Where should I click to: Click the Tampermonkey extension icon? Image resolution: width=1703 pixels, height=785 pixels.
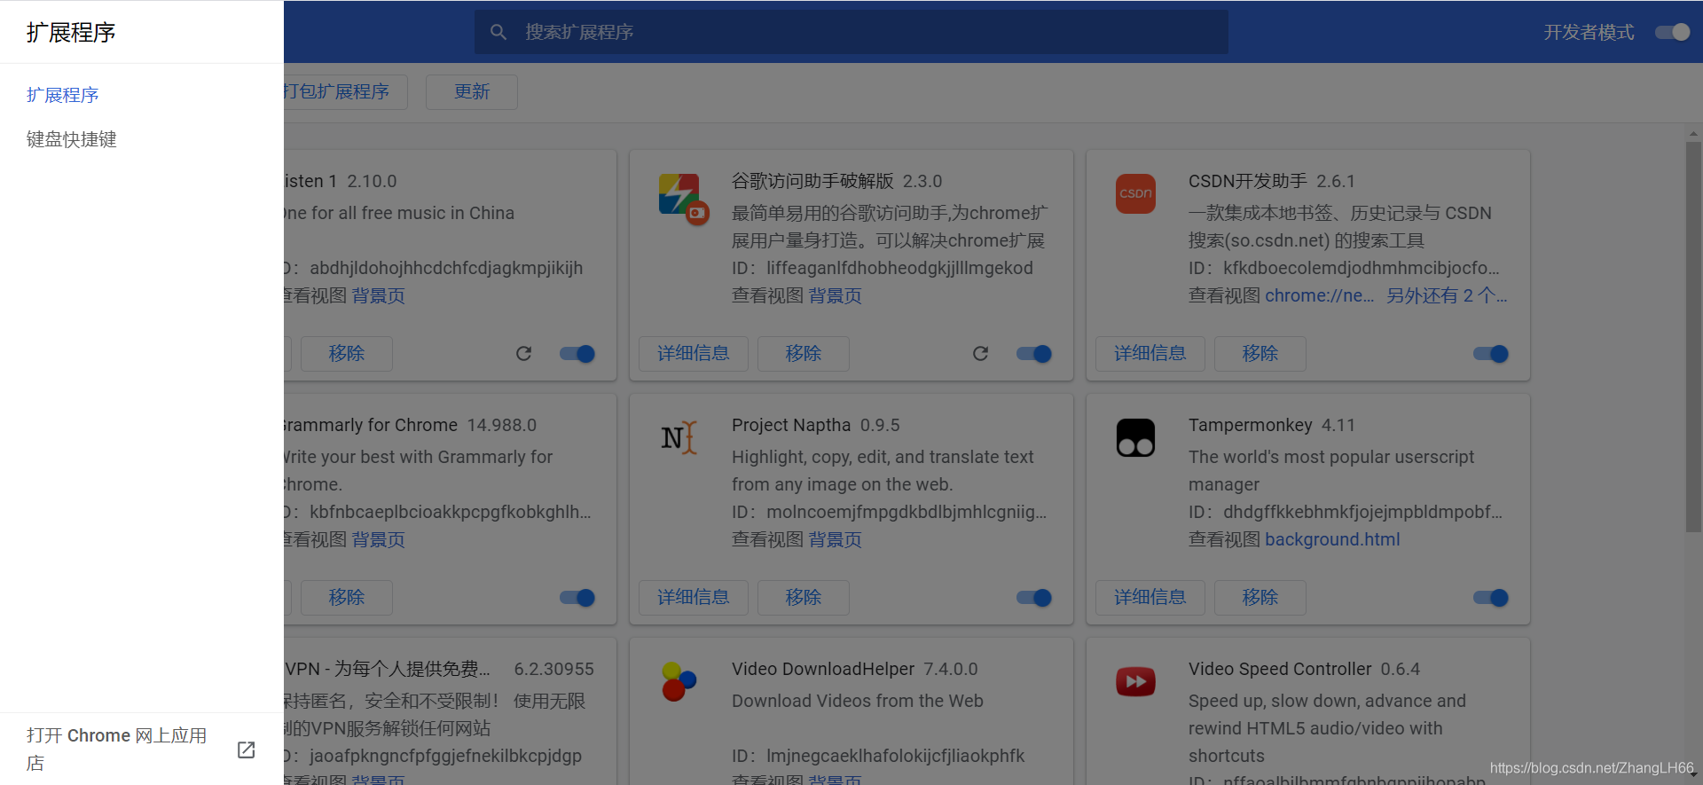tap(1135, 437)
